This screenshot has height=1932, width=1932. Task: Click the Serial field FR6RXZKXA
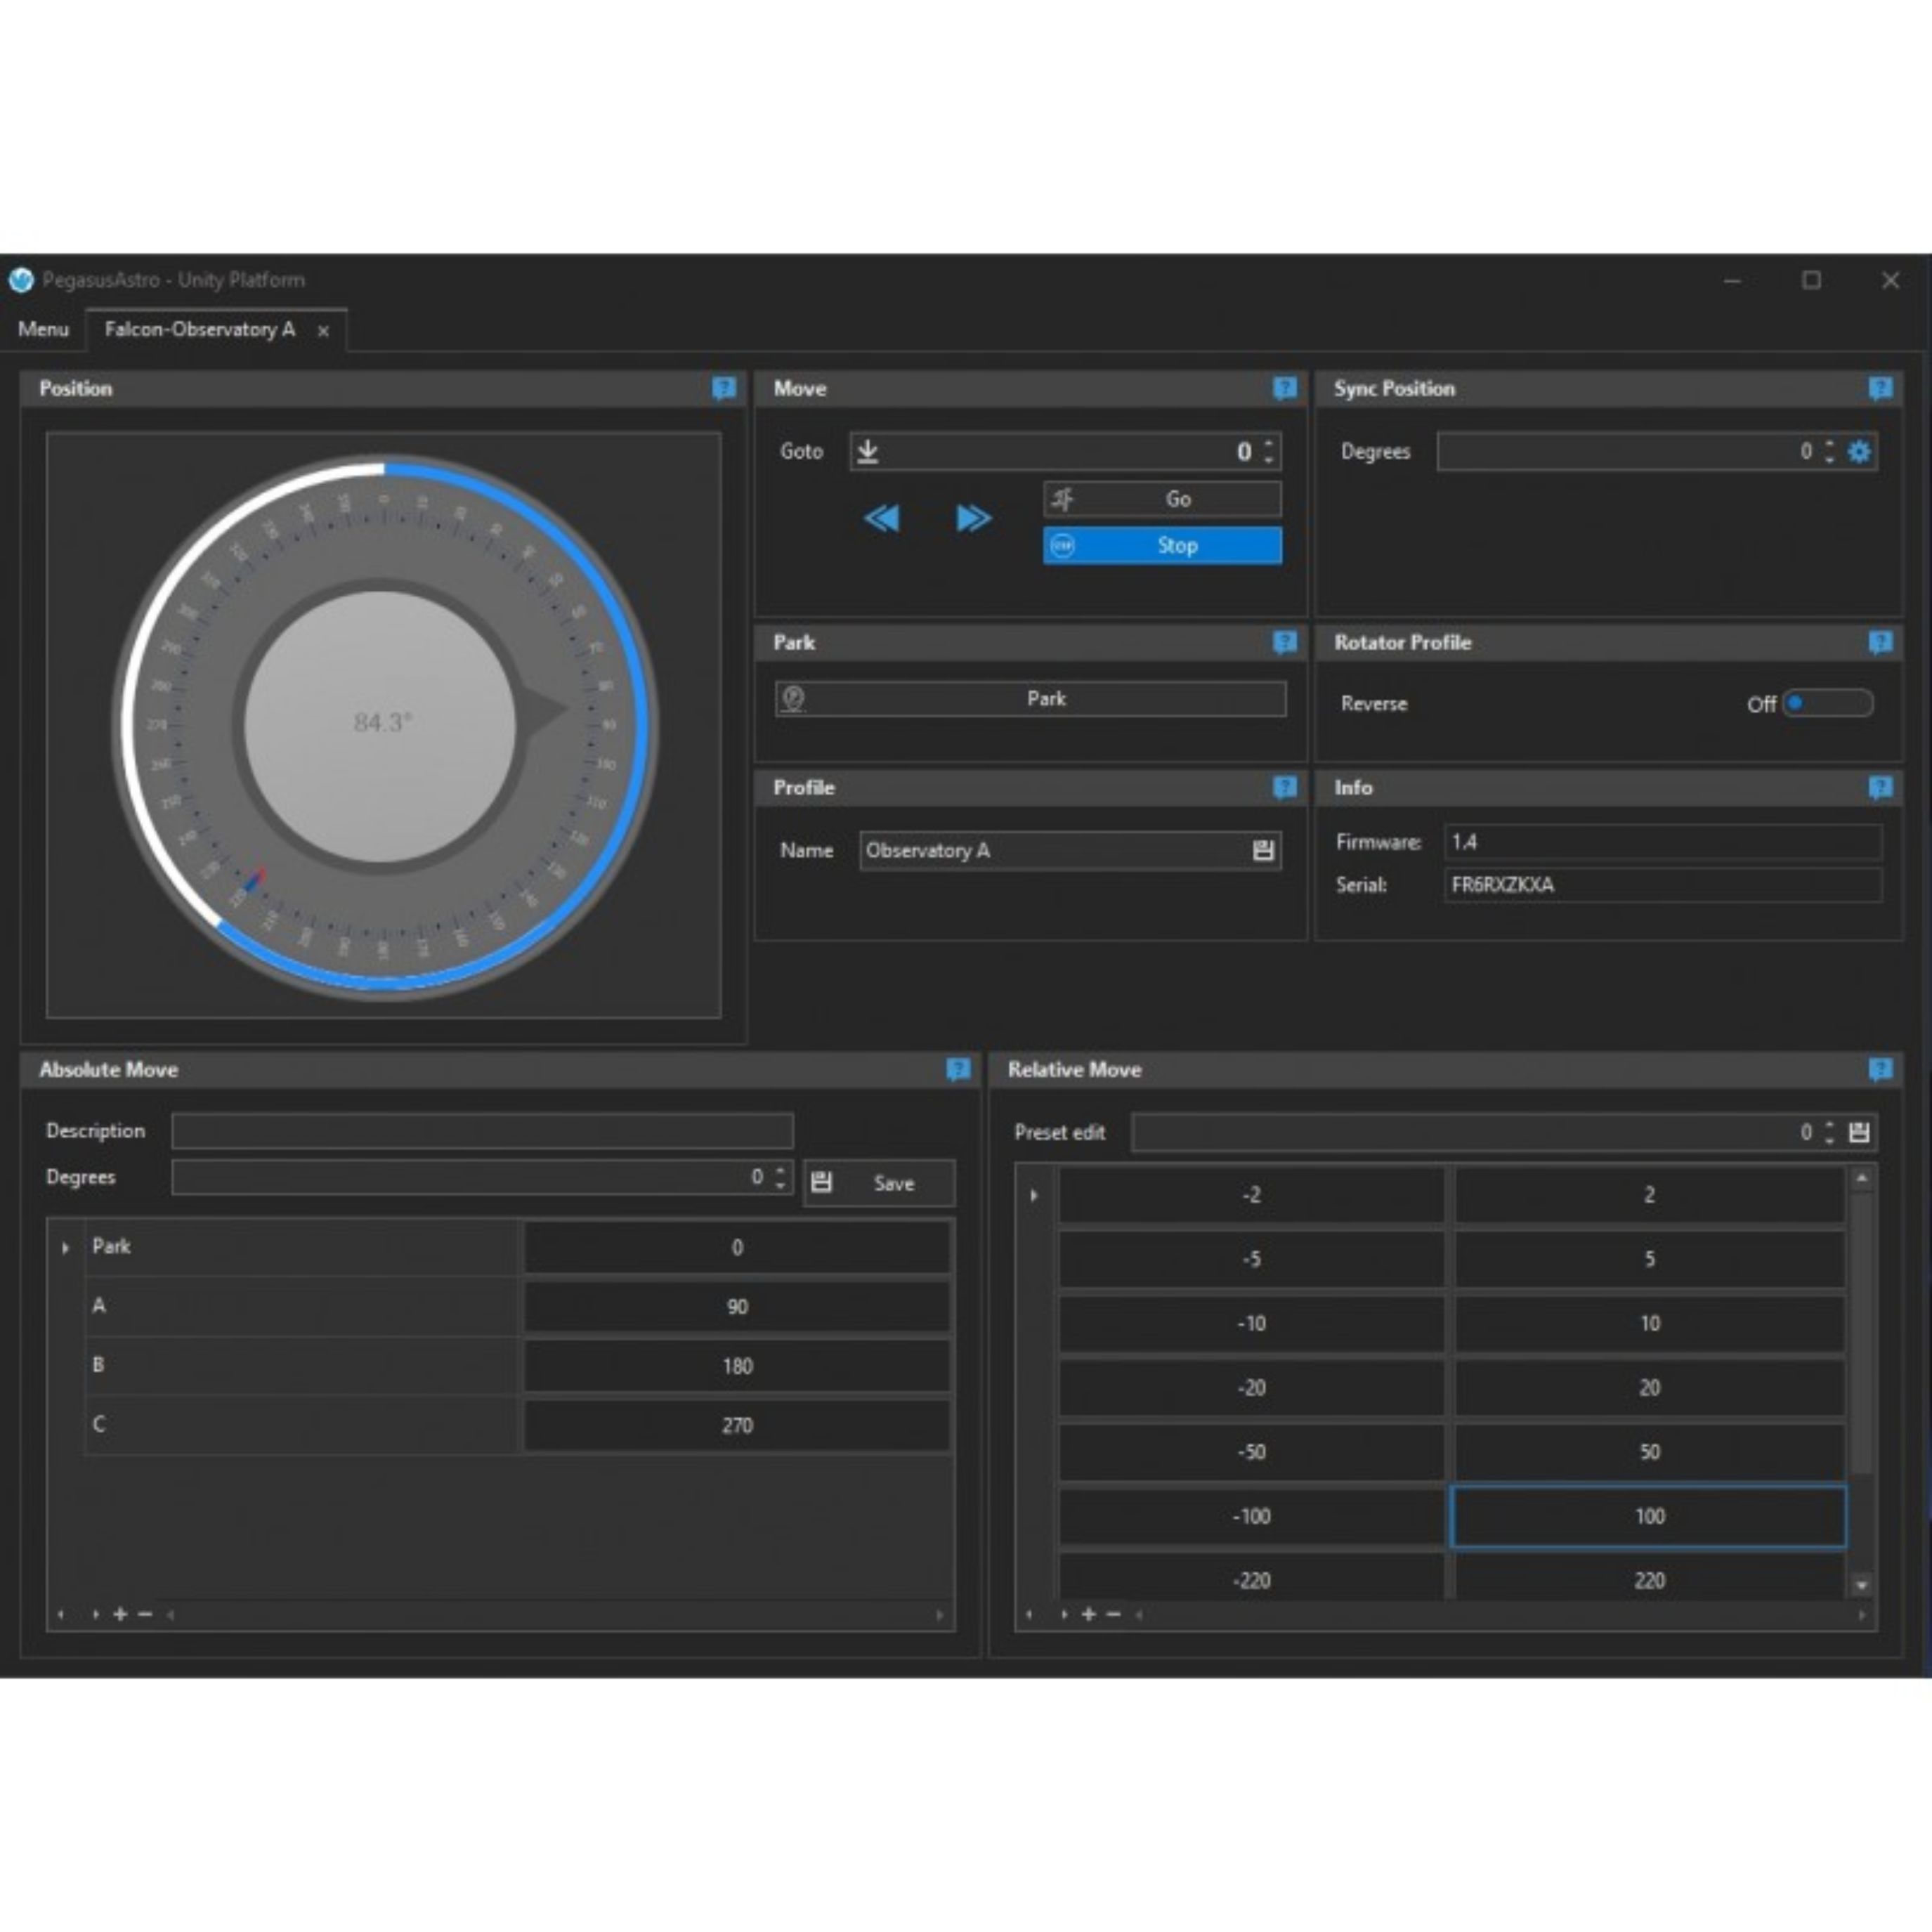(1663, 885)
